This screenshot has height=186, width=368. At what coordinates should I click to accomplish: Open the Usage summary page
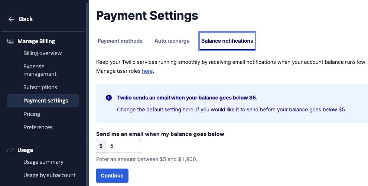(43, 162)
